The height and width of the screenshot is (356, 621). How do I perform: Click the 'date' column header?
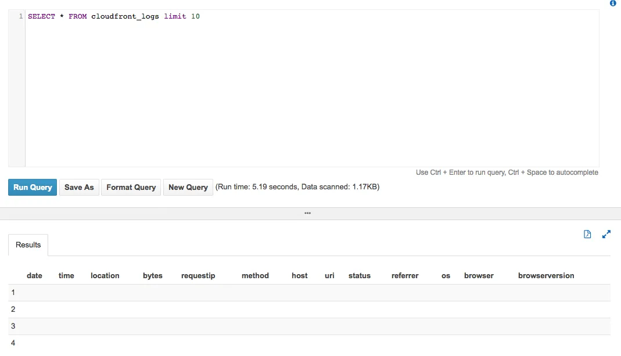34,276
